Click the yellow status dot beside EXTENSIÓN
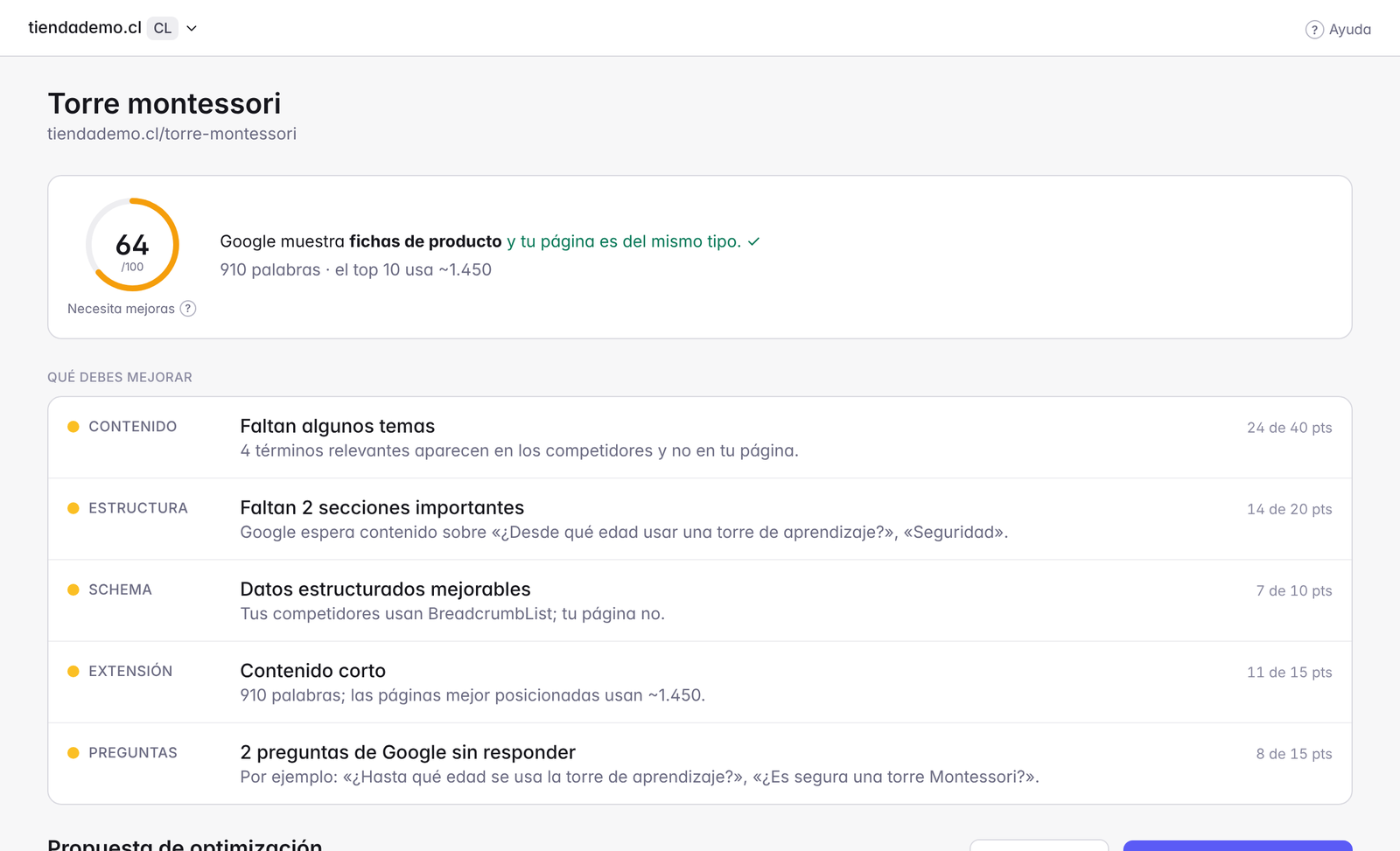This screenshot has width=1400, height=851. pos(73,671)
